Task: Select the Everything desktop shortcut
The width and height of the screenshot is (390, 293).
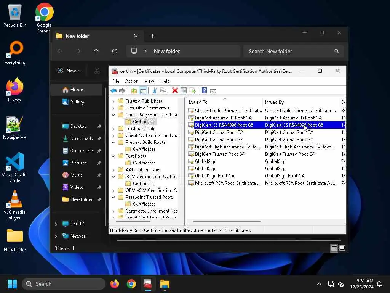Action: click(15, 53)
